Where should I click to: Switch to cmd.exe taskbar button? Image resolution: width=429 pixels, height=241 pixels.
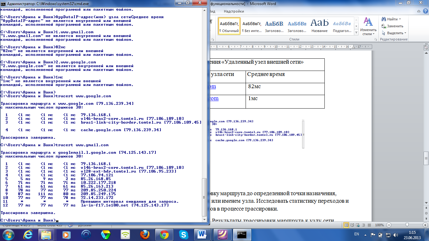[x=242, y=234]
